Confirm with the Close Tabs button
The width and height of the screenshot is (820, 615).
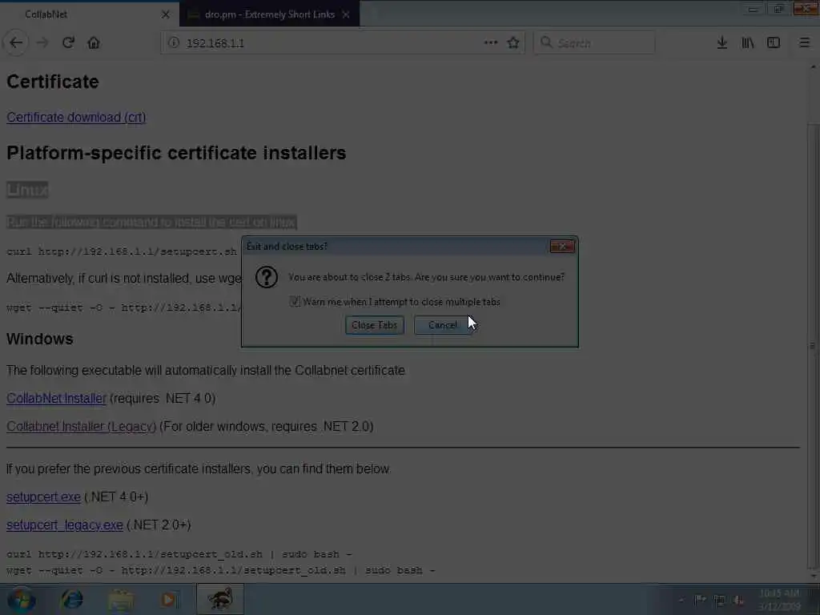pos(375,325)
